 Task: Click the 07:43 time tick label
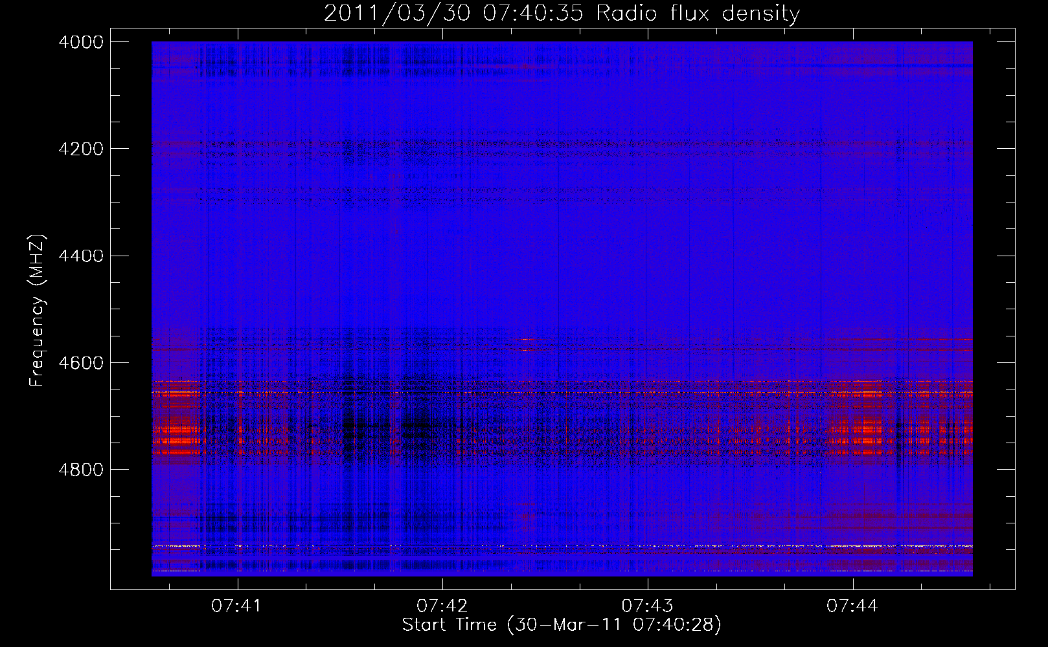click(648, 606)
